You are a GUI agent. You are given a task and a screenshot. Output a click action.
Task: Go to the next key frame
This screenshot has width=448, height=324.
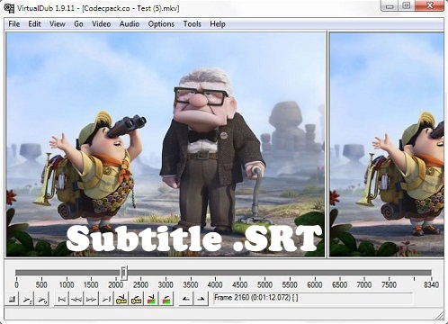(136, 299)
